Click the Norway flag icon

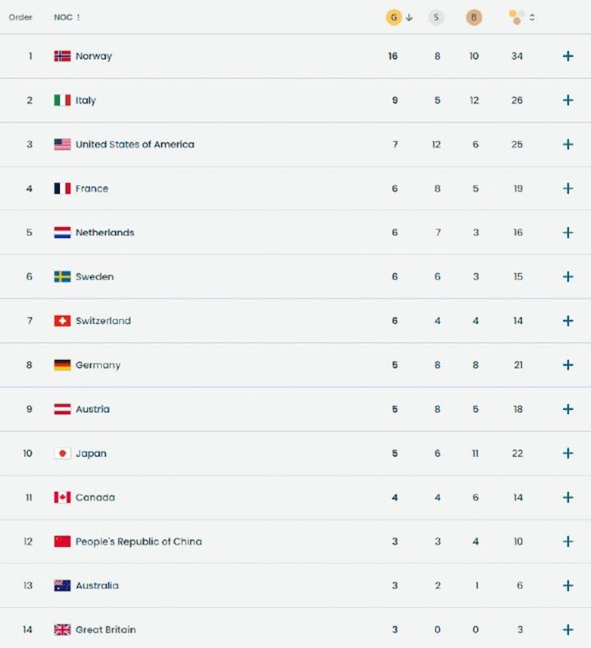point(62,56)
